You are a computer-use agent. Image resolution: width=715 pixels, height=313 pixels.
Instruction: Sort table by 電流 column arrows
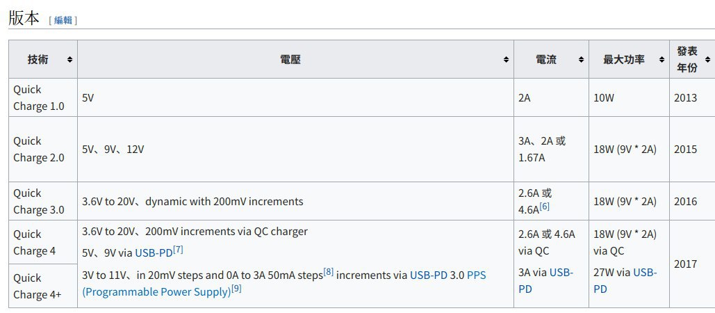click(581, 59)
